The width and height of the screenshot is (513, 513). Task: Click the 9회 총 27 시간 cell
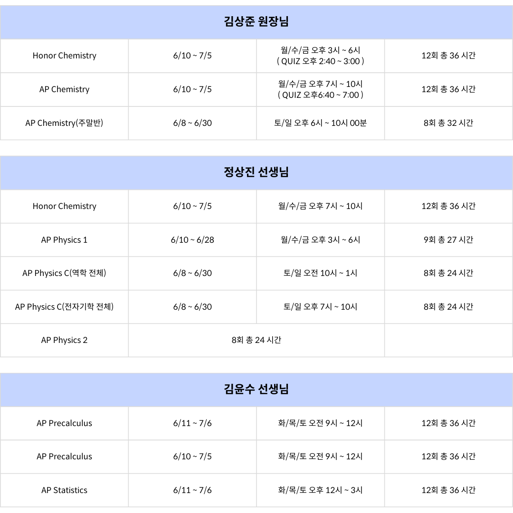448,240
